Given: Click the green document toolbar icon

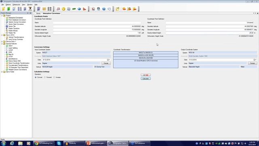Looking at the screenshot, I should pyautogui.click(x=8, y=9).
